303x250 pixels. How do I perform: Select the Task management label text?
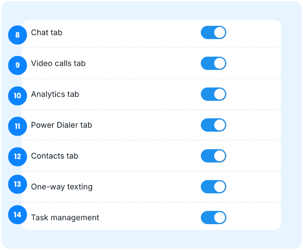(x=65, y=218)
